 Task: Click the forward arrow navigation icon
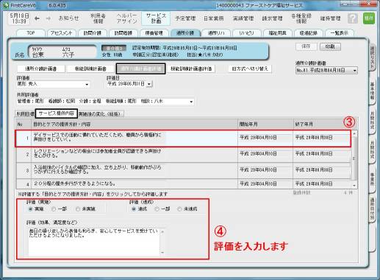[x=49, y=18]
